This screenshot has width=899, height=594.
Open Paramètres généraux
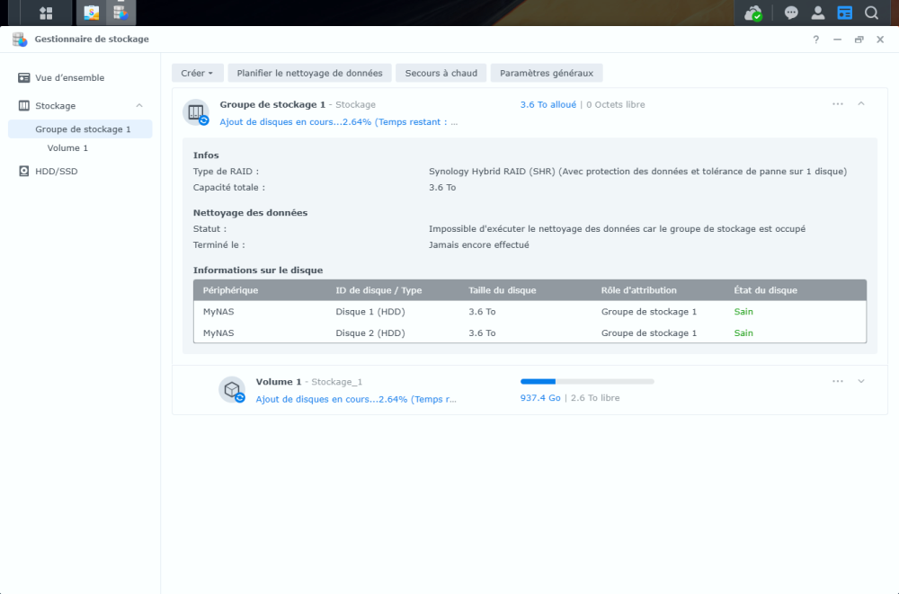(x=547, y=74)
